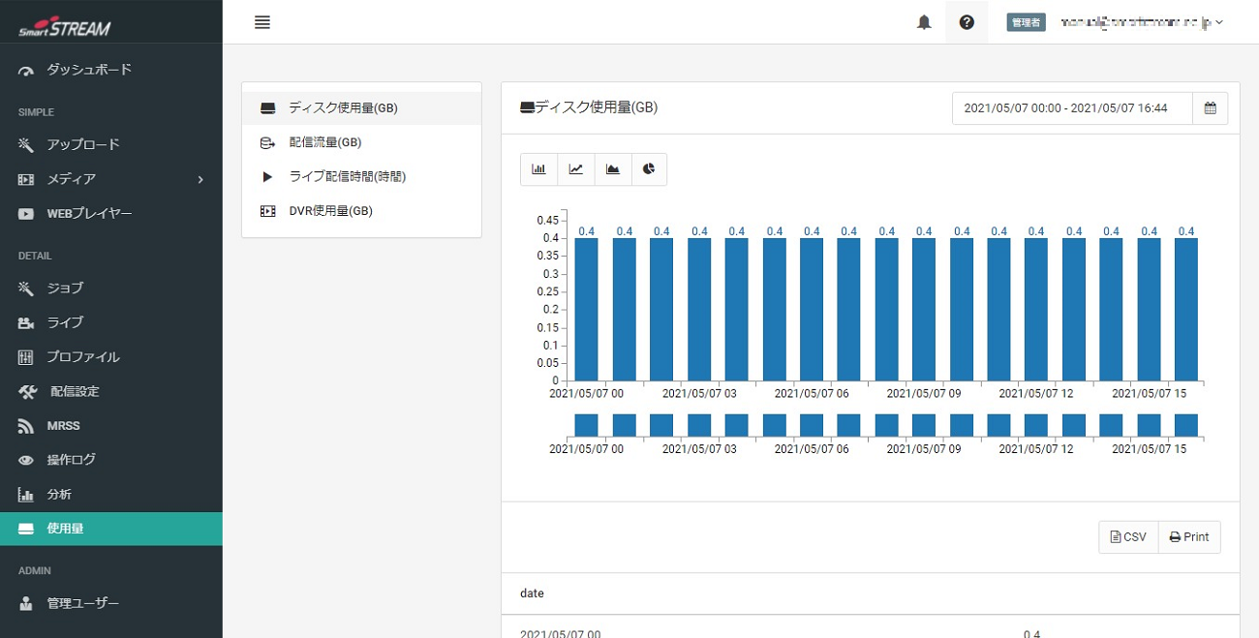Click the 2021/05/07 00 range selector bar
Screen dimensions: 1259x638
coord(586,425)
